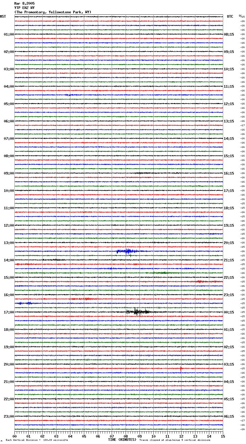246x444 pixels.
Task: Click '(The Promontory, Yellowstone Park, WY)' title
Action: 53,12
